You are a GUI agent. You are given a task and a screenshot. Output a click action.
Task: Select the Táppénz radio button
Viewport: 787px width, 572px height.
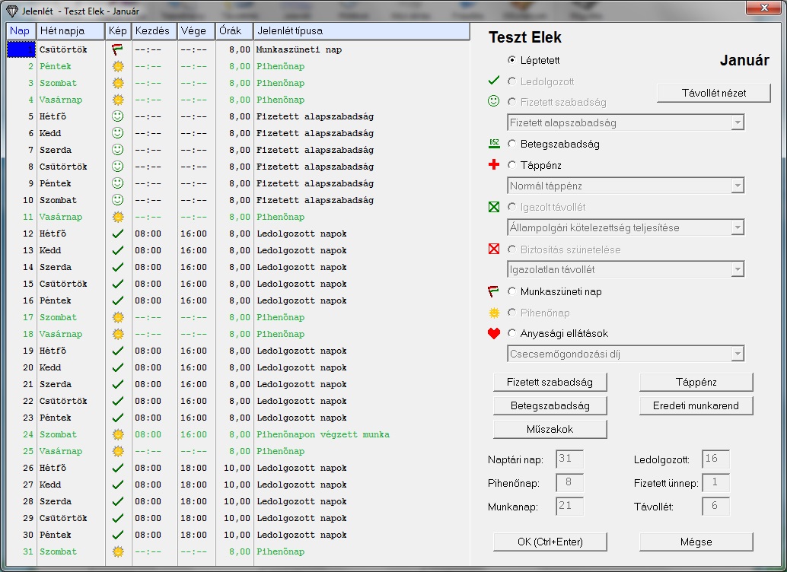click(x=512, y=165)
